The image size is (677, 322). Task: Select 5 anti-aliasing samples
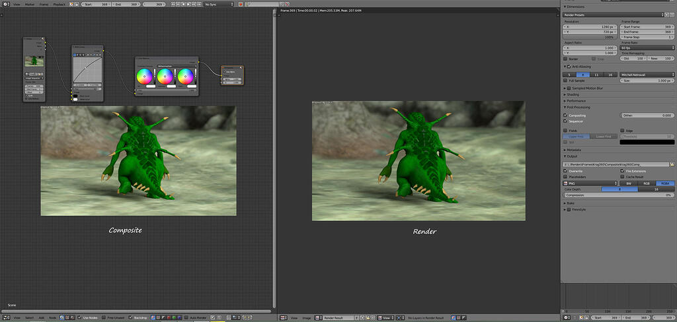coord(569,75)
